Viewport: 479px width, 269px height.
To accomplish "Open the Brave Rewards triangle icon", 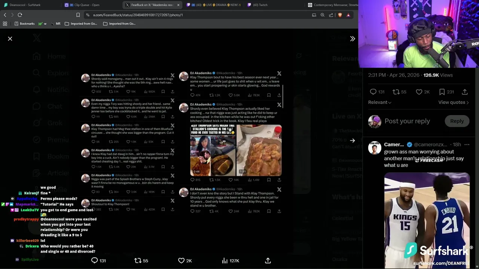I will point(348,15).
